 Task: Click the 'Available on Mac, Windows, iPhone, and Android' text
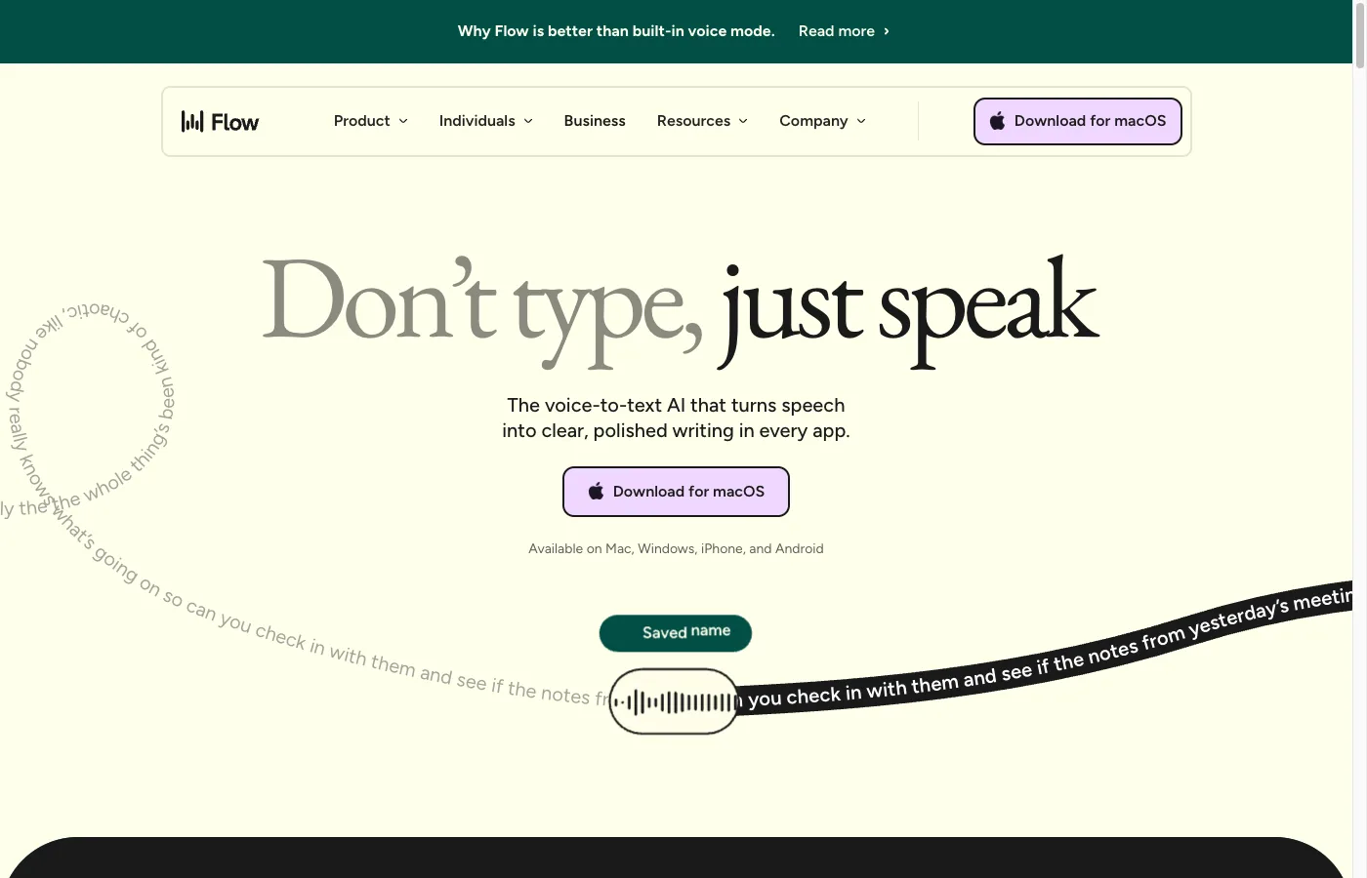coord(676,549)
